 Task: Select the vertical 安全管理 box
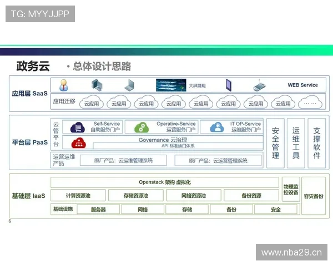[x=275, y=143]
